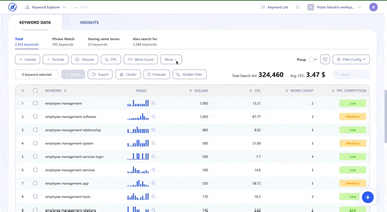Open the Keyword Explorer dropdown
Screen dimensions: 387x212
(x=45, y=7)
